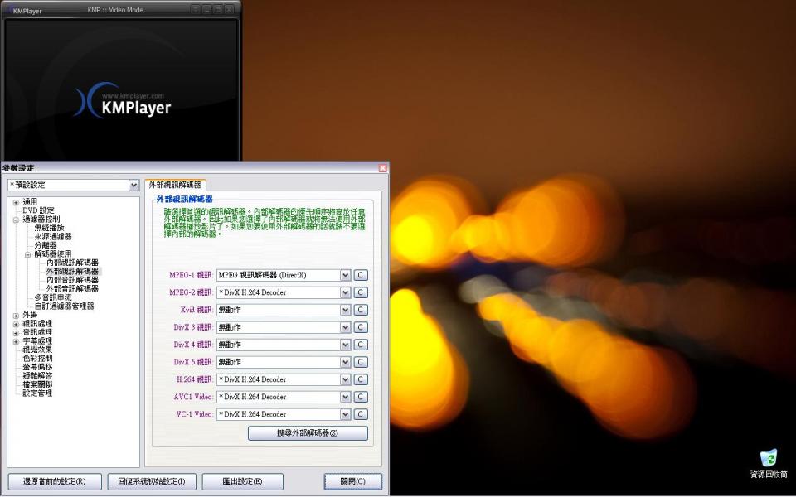
Task: Expand the 通用 tree node
Action: pyautogui.click(x=16, y=202)
